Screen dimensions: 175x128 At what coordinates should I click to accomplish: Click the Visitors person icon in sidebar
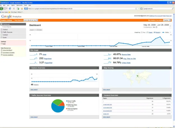(1, 29)
